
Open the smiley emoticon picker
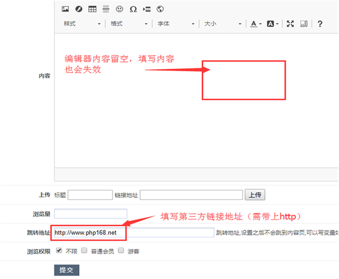[120, 9]
